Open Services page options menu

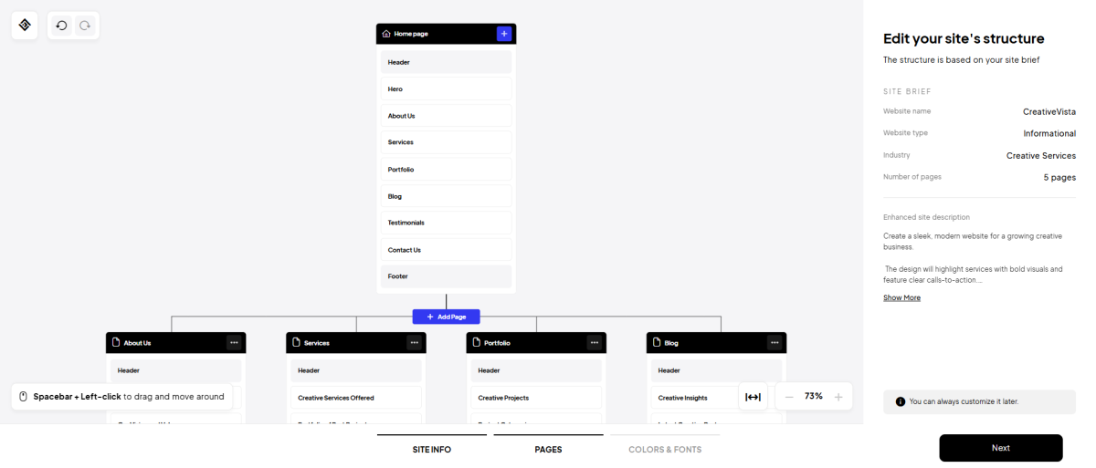(415, 343)
